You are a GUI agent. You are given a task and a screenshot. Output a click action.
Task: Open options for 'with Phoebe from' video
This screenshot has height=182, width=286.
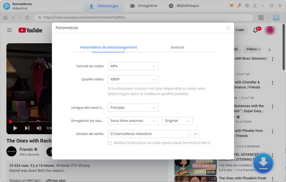[x=273, y=131]
